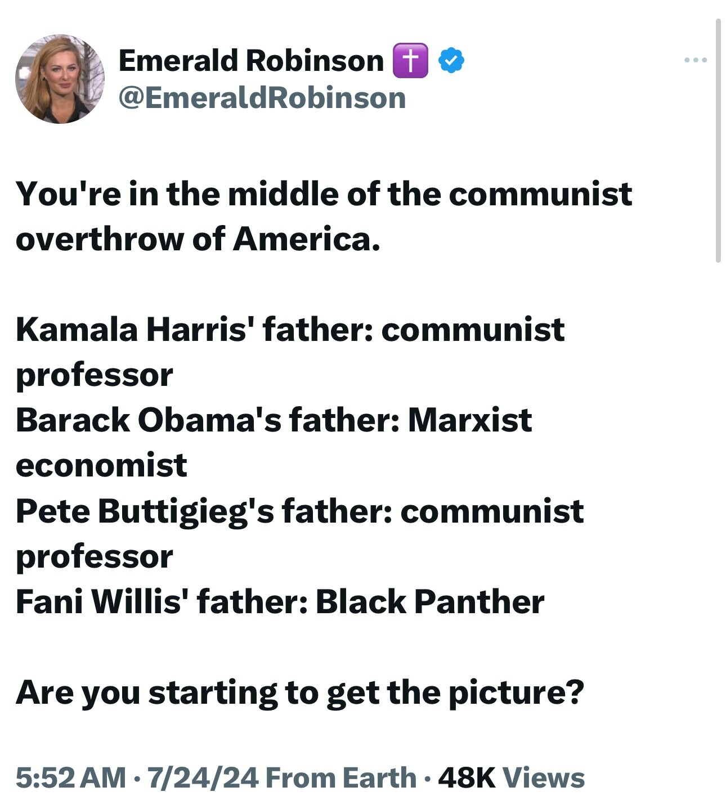Viewport: 726px width, 805px height.
Task: Open the @EmeraldRobinson handle link
Action: (262, 98)
